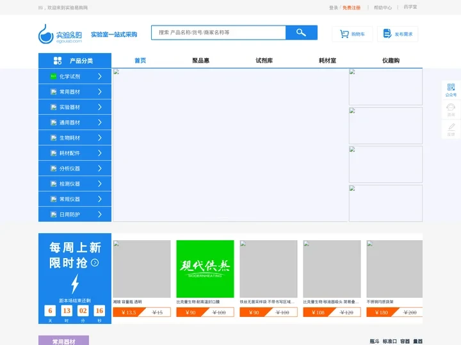The height and width of the screenshot is (345, 461).
Task: Expand the 化学试剂 category arrow
Action: [100, 76]
